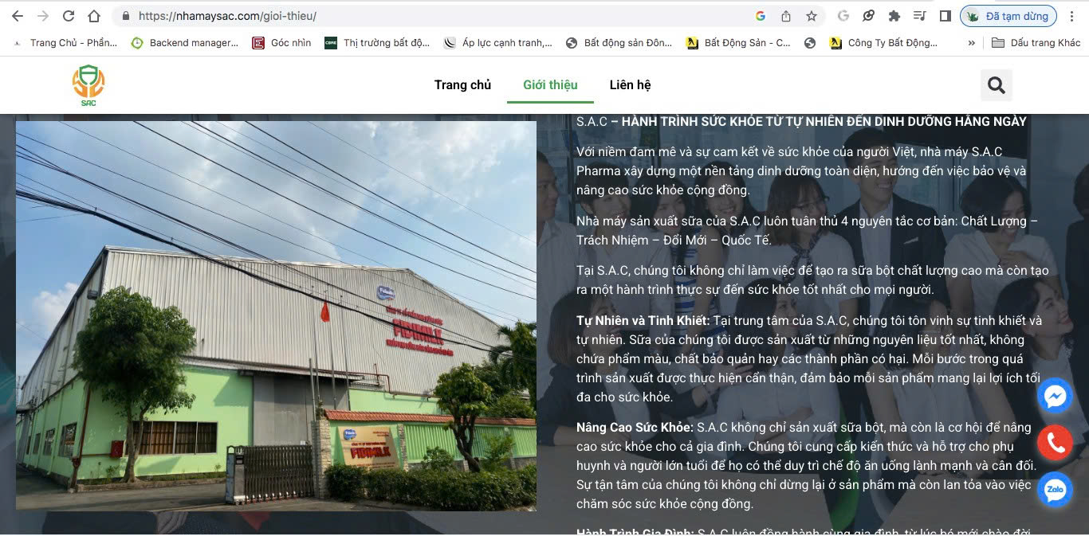Open the 'Trang Chủ - Phần...' bookmark
This screenshot has width=1089, height=536.
[x=65, y=43]
